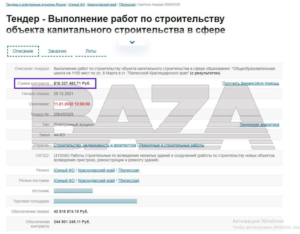Image resolution: width=300 pixels, height=234 pixels.
Task: Open 'Строительство, недвижимость и архитектура' industry link
Action: point(95,145)
